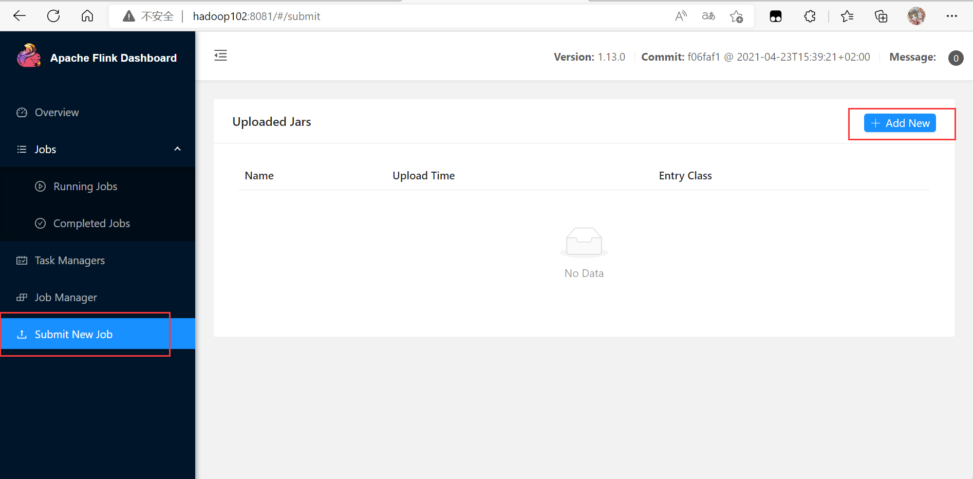Click the browser profile avatar
The image size is (973, 479).
coord(916,16)
